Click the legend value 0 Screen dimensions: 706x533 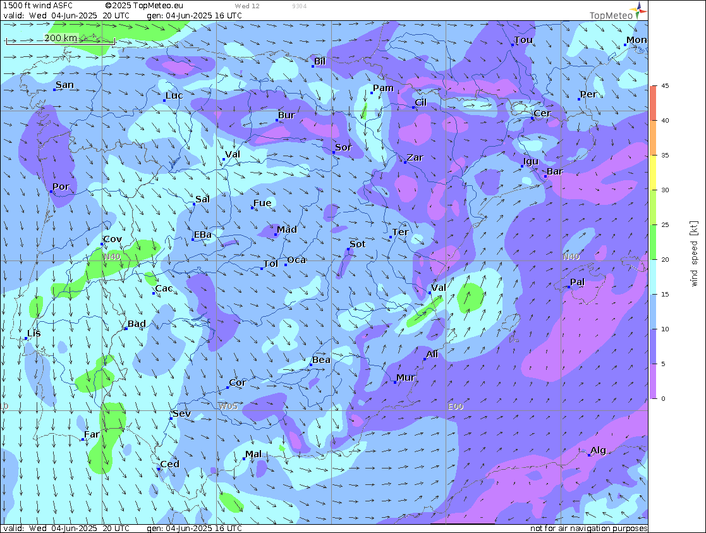pos(663,398)
